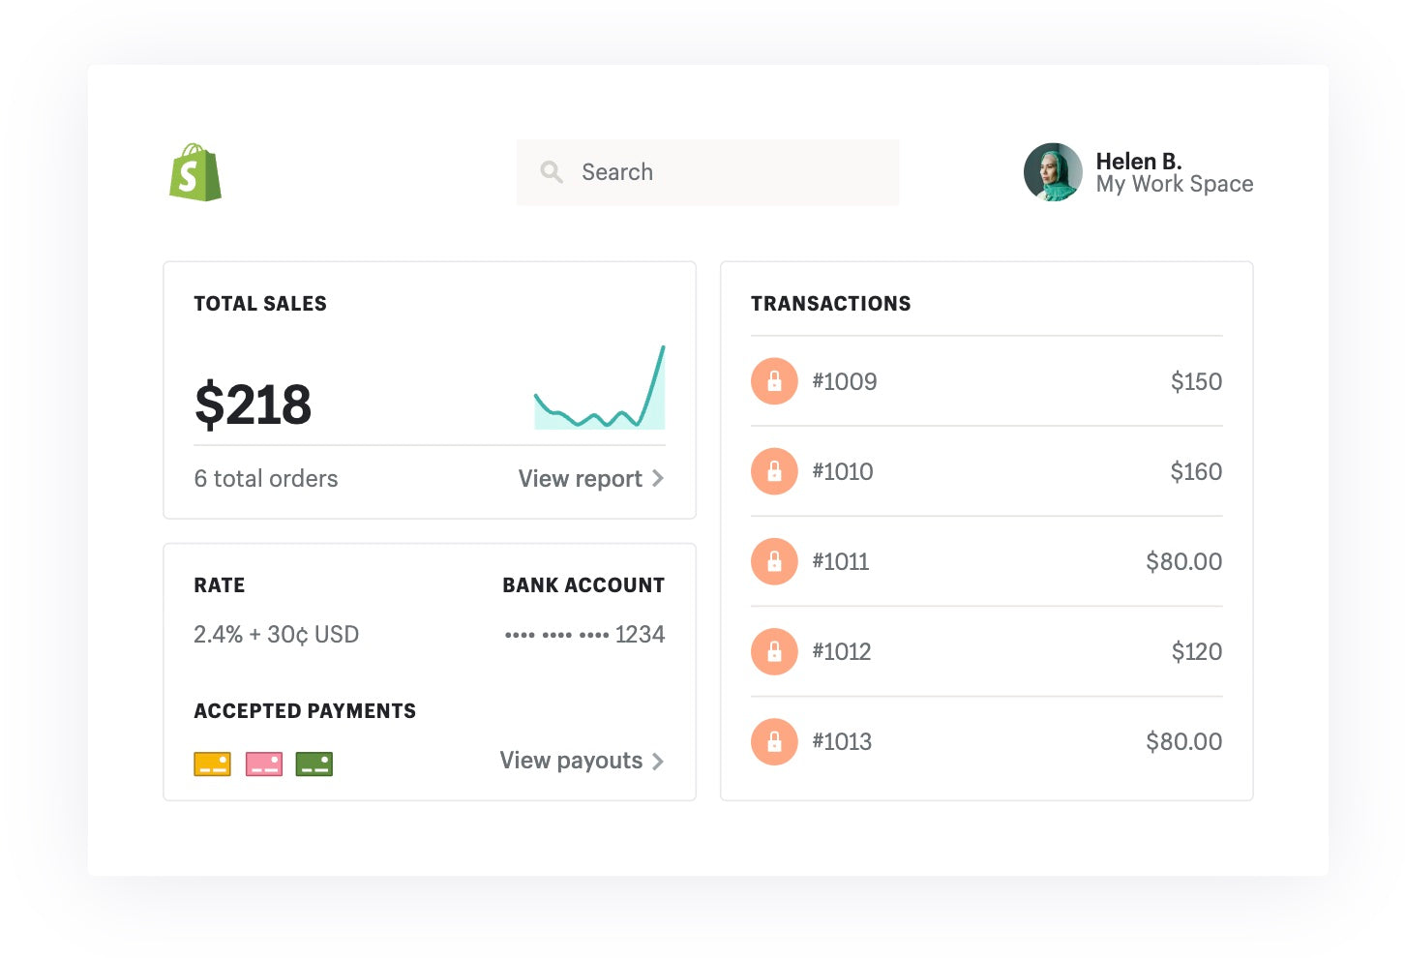The width and height of the screenshot is (1405, 958).
Task: Open the View payouts link
Action: (x=570, y=762)
